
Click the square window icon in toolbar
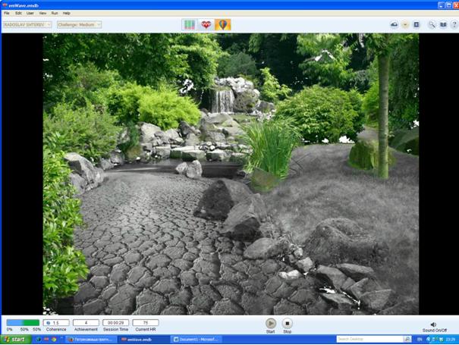point(416,25)
